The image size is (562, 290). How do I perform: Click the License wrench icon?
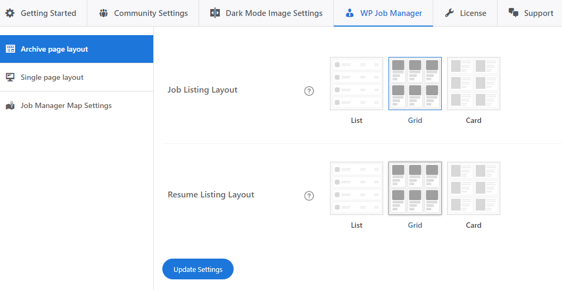[x=450, y=13]
